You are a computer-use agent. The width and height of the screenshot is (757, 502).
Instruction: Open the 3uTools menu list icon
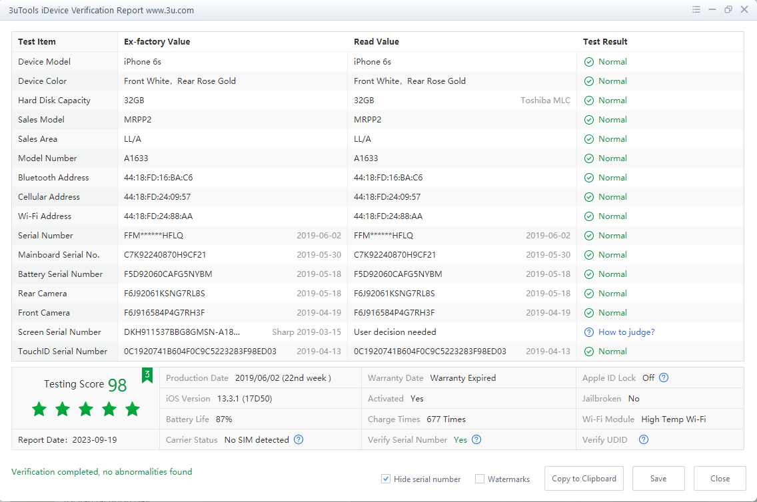(696, 10)
